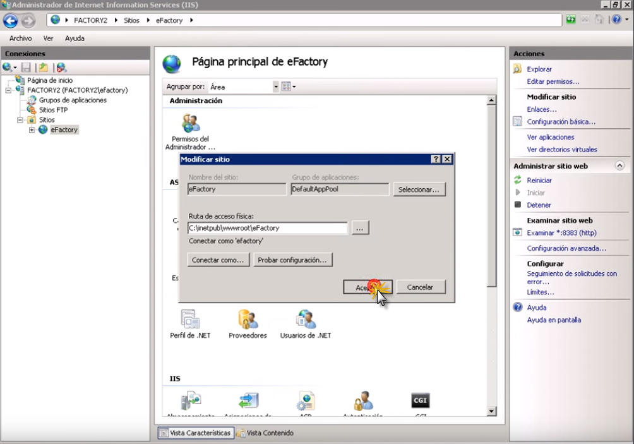Click the refresh icon beside the address bar
Image resolution: width=634 pixels, height=444 pixels.
pyautogui.click(x=570, y=20)
